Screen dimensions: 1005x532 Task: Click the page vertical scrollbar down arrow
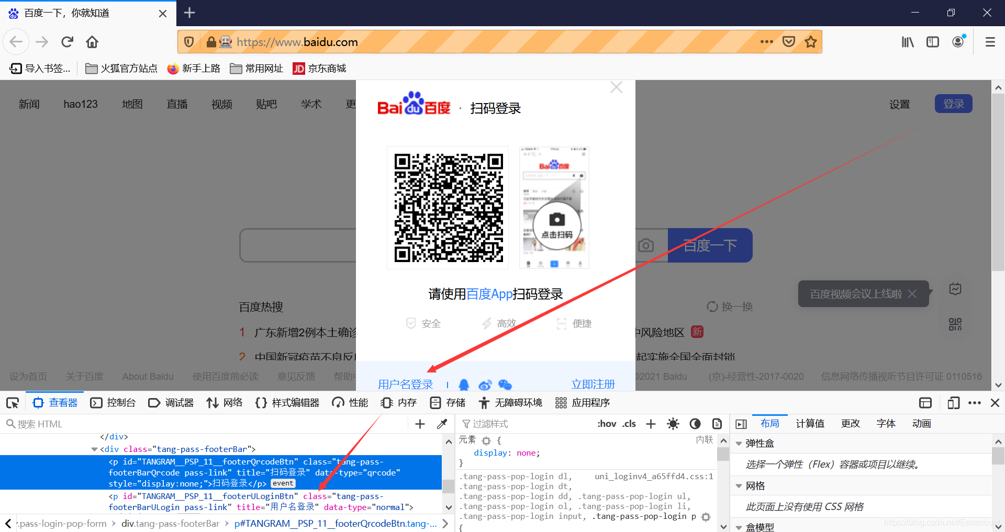pyautogui.click(x=998, y=384)
